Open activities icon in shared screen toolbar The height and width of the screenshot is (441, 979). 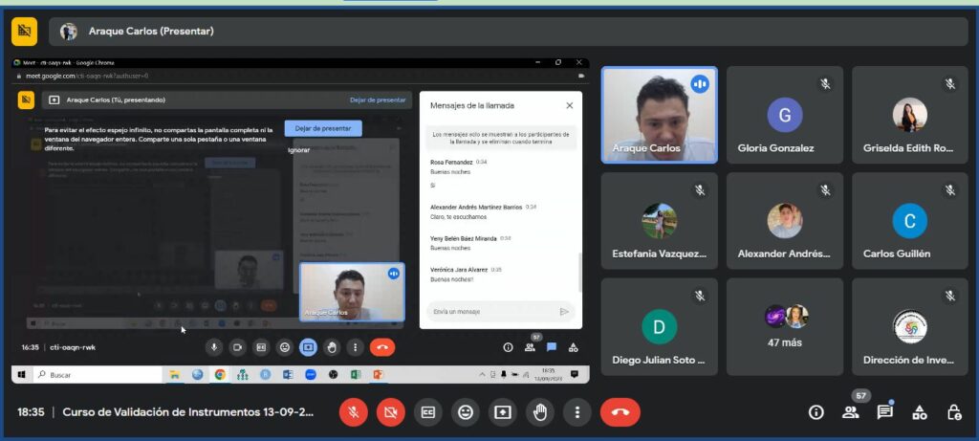pyautogui.click(x=574, y=347)
